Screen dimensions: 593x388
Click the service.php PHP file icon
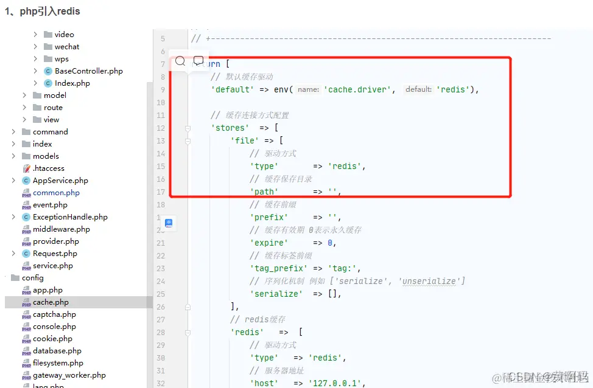26,266
